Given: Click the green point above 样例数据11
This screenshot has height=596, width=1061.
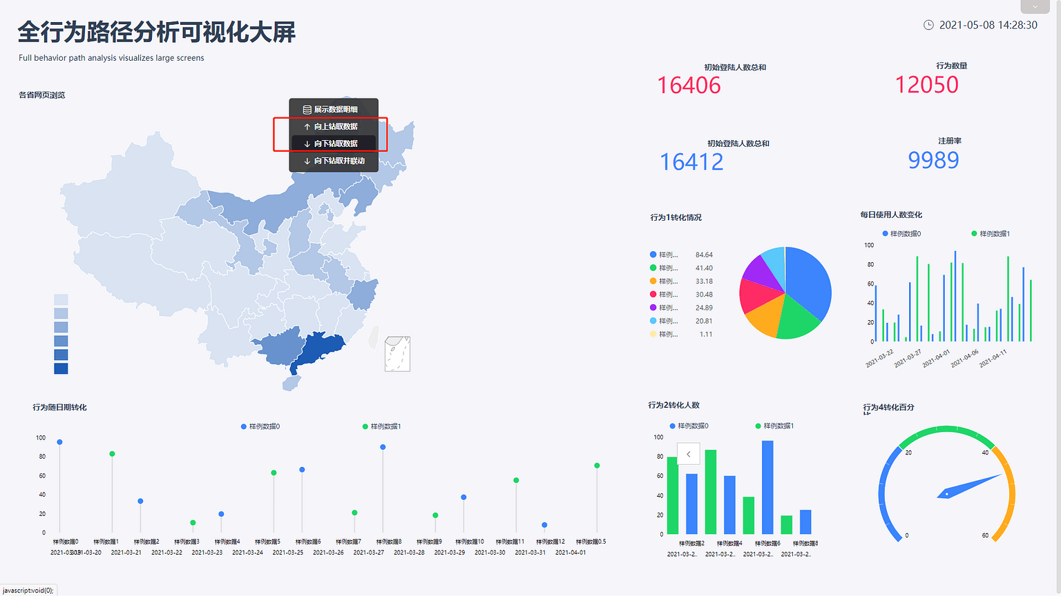Looking at the screenshot, I should click(x=516, y=480).
